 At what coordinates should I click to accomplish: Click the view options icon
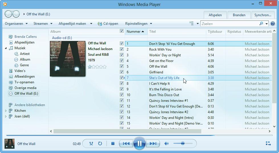point(191,23)
